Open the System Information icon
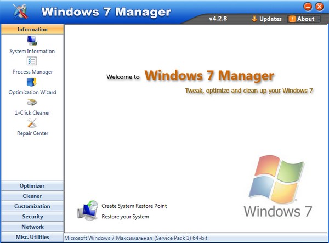The image size is (329, 243). [x=32, y=41]
